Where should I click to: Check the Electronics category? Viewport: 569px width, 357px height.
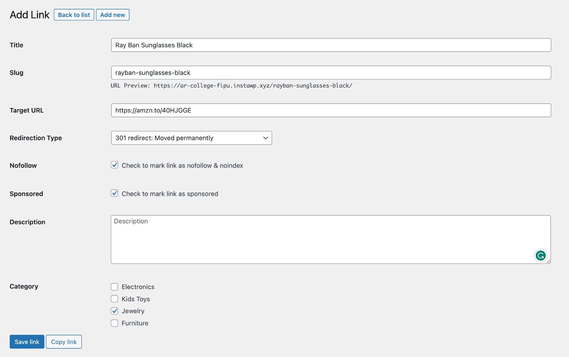point(114,287)
